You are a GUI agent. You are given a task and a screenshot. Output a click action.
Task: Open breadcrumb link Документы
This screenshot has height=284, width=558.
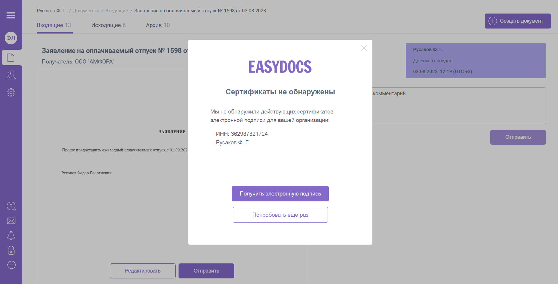pos(86,11)
